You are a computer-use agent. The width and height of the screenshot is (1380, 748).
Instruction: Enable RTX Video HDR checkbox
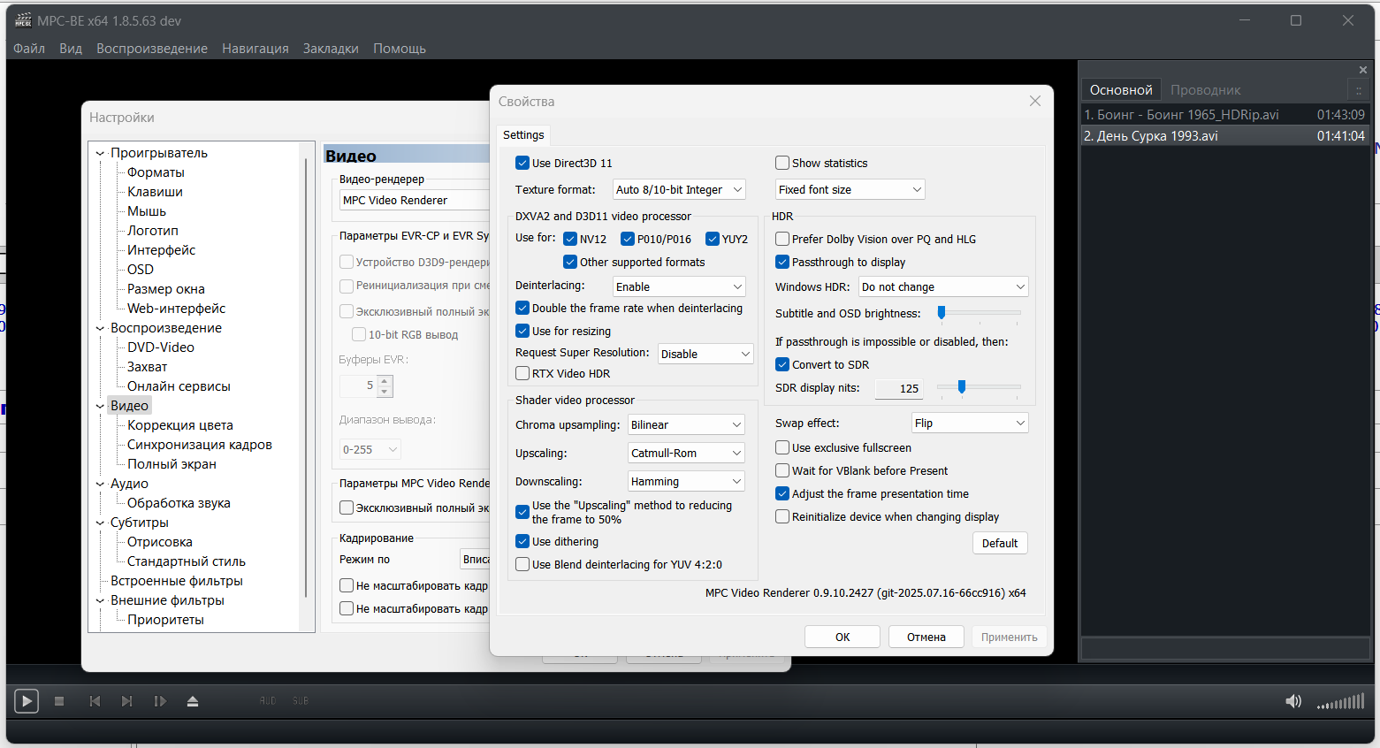tap(522, 373)
